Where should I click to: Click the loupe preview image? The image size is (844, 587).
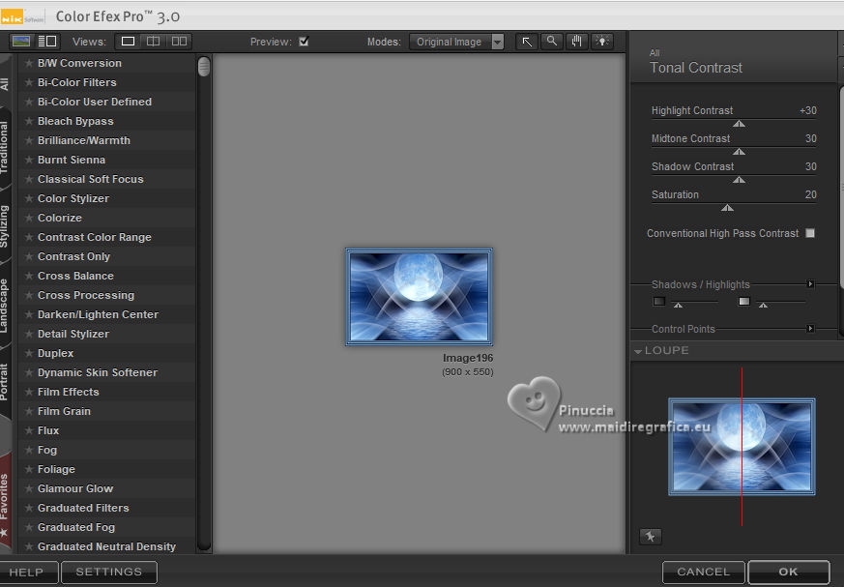742,447
